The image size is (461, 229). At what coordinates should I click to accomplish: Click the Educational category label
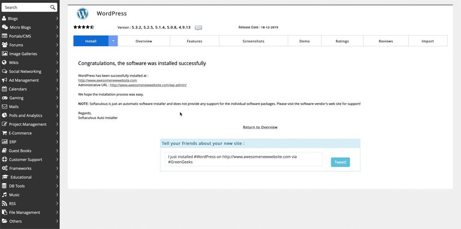[x=21, y=177]
